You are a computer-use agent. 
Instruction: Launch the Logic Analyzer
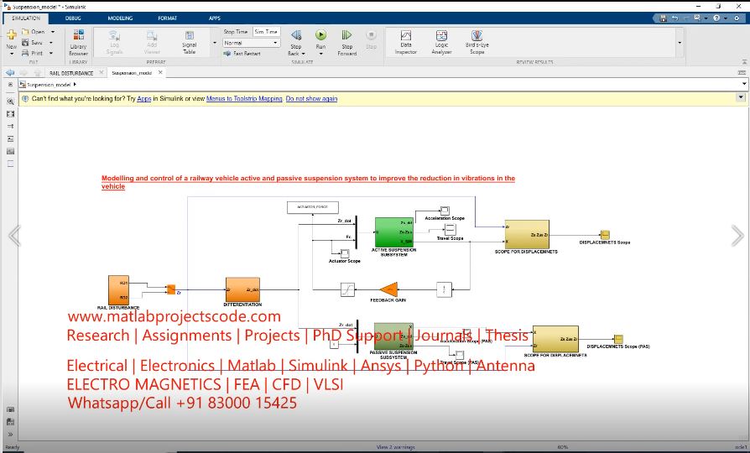(x=441, y=42)
